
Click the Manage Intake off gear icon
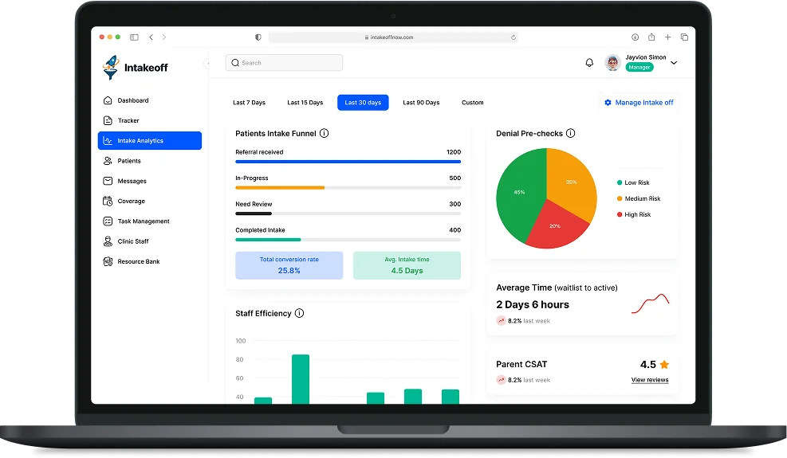coord(608,102)
